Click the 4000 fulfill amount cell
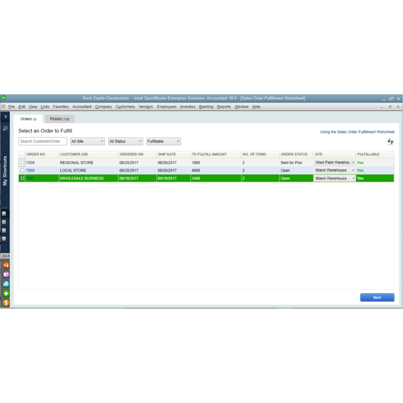Viewport: 403px width, 403px height. pos(216,170)
